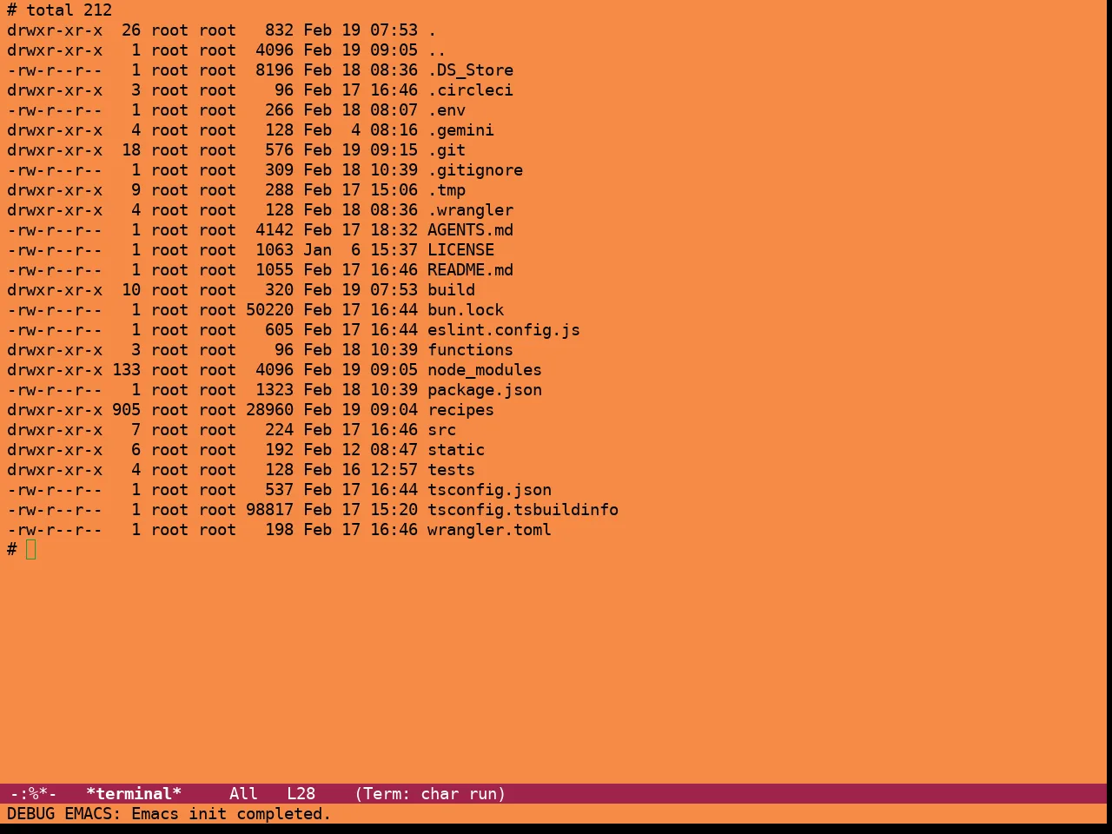The width and height of the screenshot is (1112, 834).
Task: Select the package.json file name
Action: click(x=485, y=390)
